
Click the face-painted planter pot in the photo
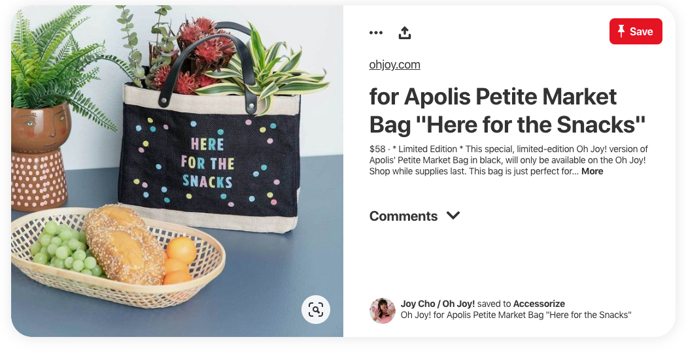[41, 157]
